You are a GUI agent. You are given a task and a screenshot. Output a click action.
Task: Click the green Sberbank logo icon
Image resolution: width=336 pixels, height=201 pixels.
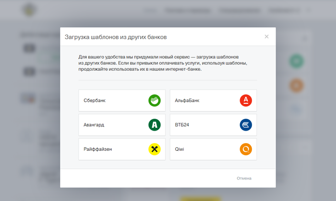click(155, 100)
